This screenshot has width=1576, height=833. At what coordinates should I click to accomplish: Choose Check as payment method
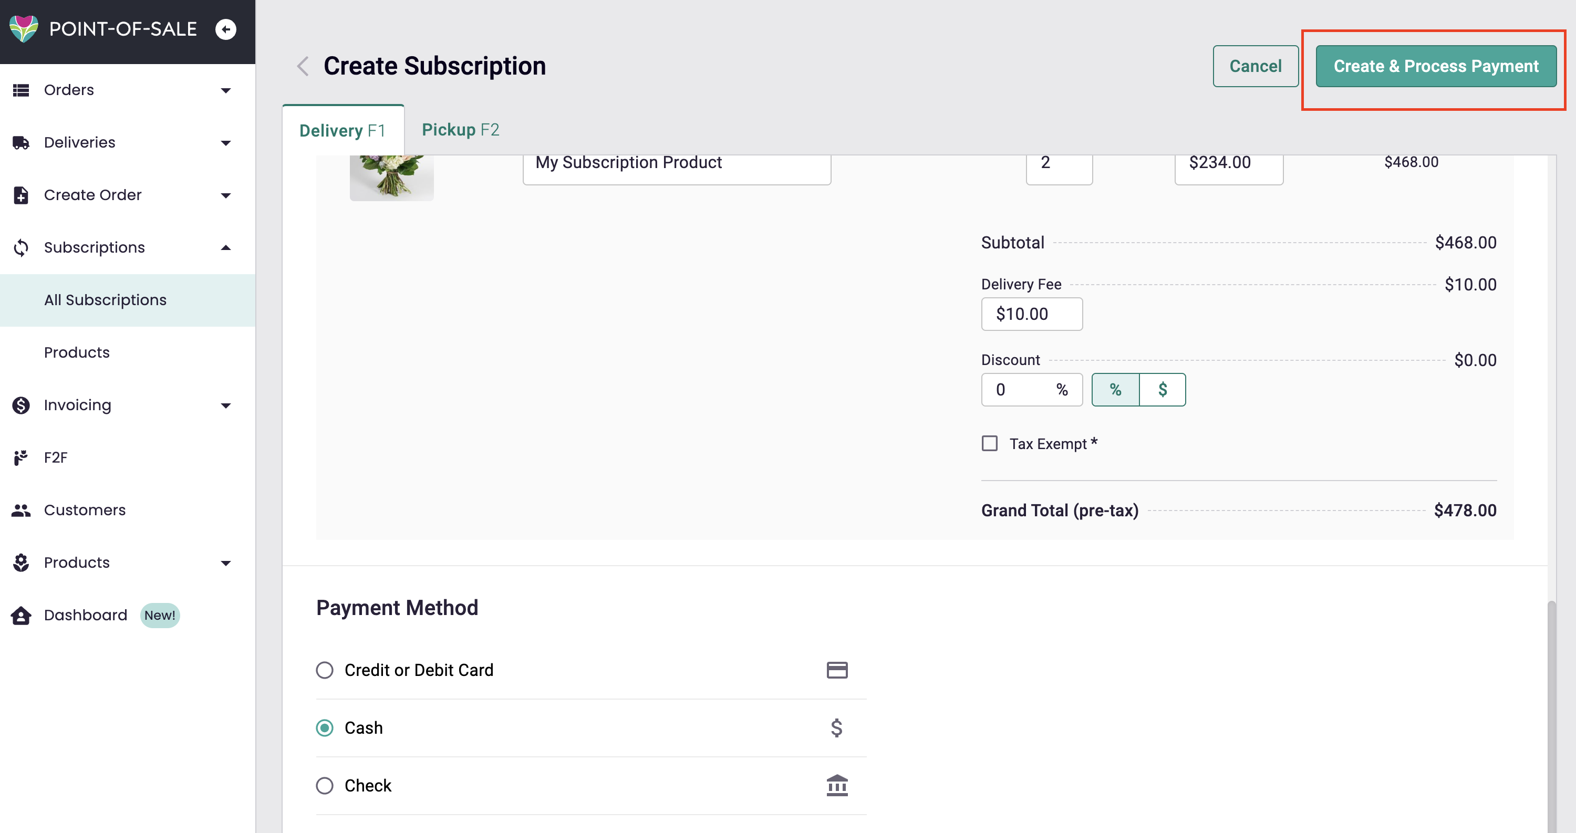click(324, 785)
